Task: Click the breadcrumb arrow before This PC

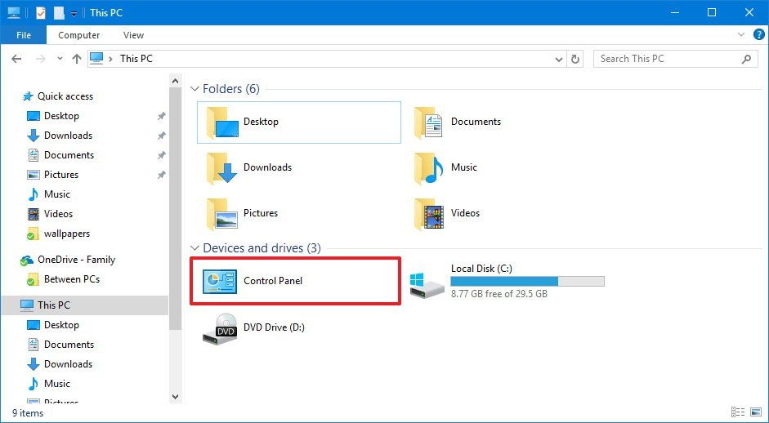Action: point(110,59)
